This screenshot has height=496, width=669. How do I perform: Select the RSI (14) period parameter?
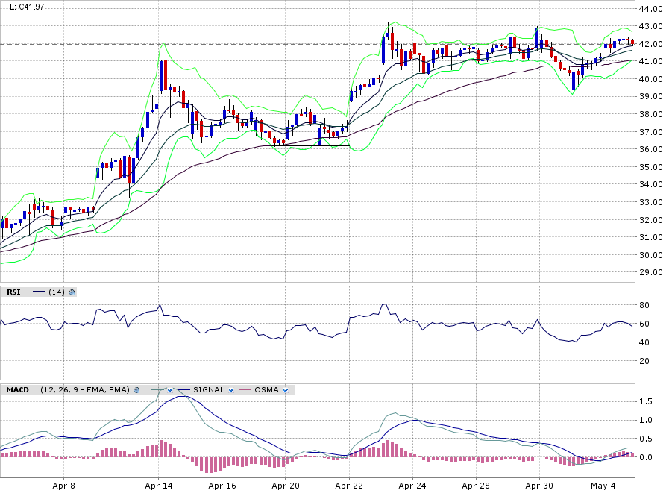pyautogui.click(x=56, y=292)
